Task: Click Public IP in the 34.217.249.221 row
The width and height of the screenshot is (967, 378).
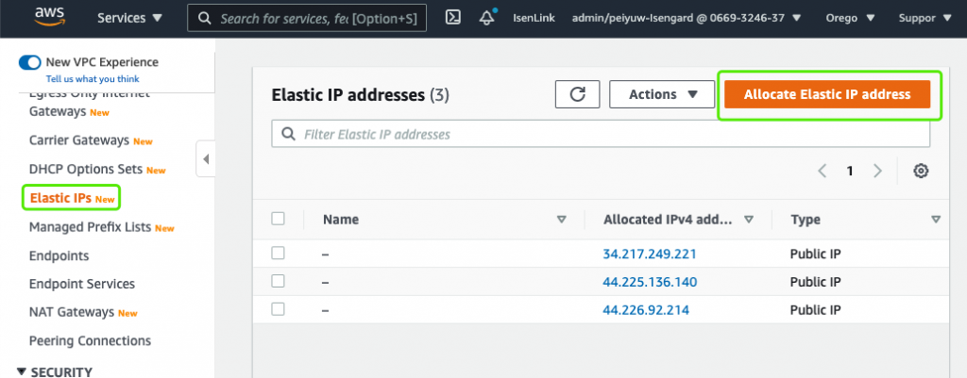Action: (815, 254)
